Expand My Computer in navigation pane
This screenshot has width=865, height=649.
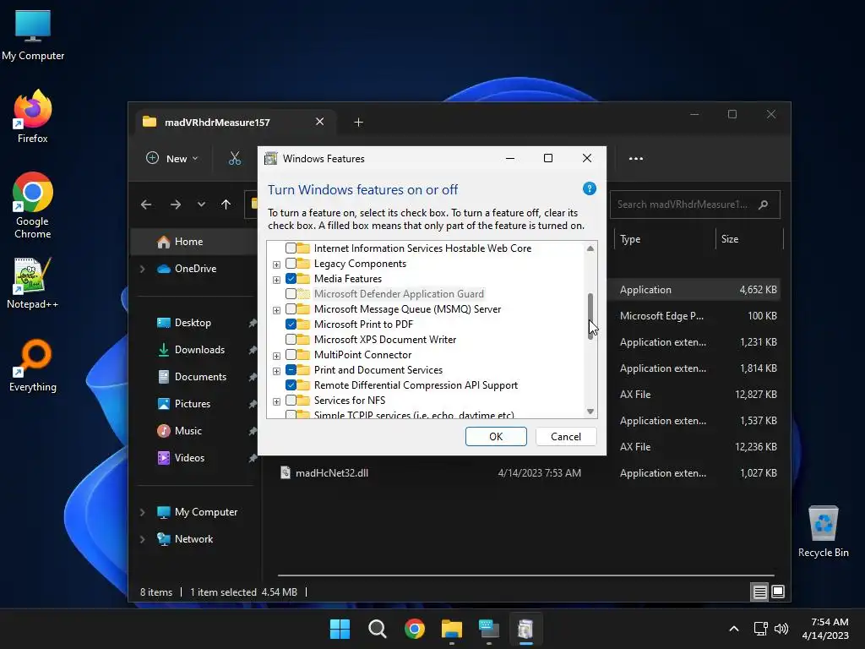[142, 512]
